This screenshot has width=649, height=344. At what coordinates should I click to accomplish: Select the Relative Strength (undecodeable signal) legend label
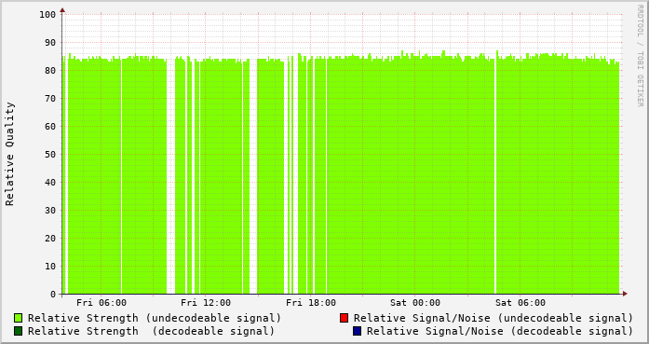[x=155, y=318]
